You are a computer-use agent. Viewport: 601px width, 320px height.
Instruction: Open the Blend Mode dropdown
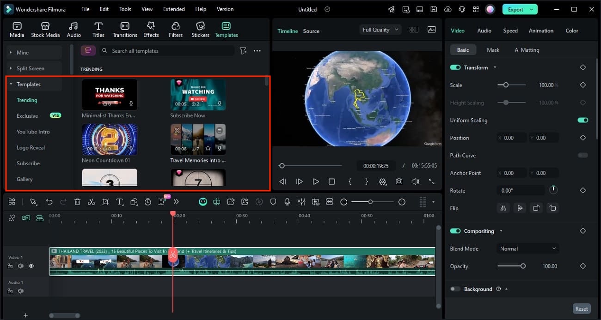pyautogui.click(x=527, y=248)
